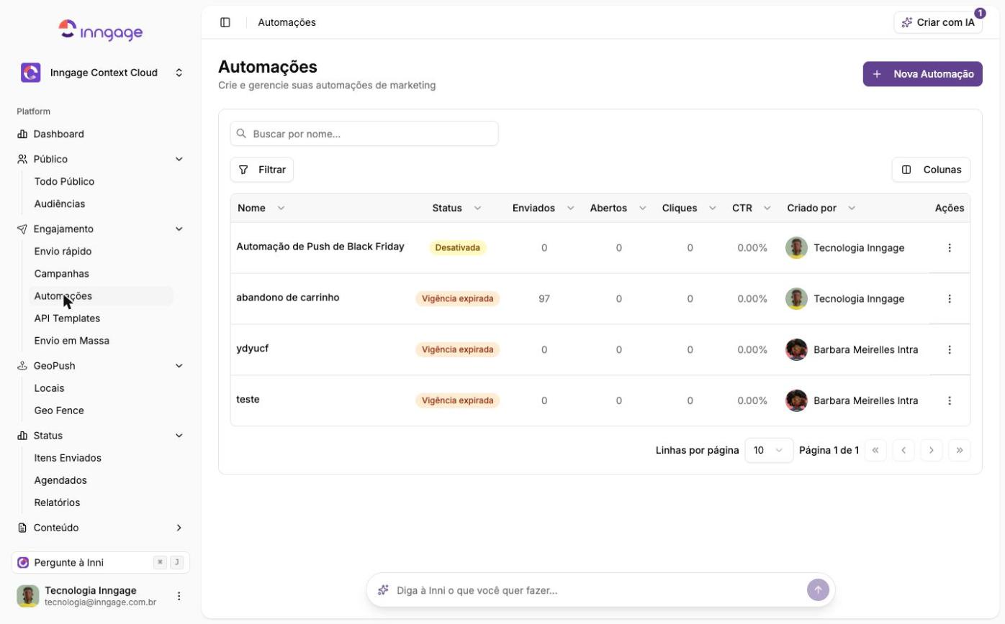Click the Inngage logo
The image size is (1005, 624).
pos(101,30)
